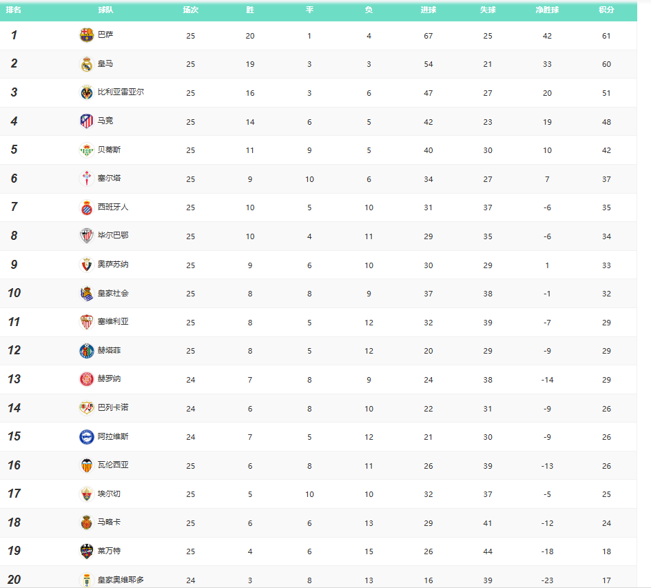Select the 净胜球 goal difference header
Image resolution: width=651 pixels, height=588 pixels.
click(x=547, y=10)
